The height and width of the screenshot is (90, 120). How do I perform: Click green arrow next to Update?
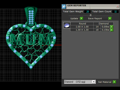81,18
